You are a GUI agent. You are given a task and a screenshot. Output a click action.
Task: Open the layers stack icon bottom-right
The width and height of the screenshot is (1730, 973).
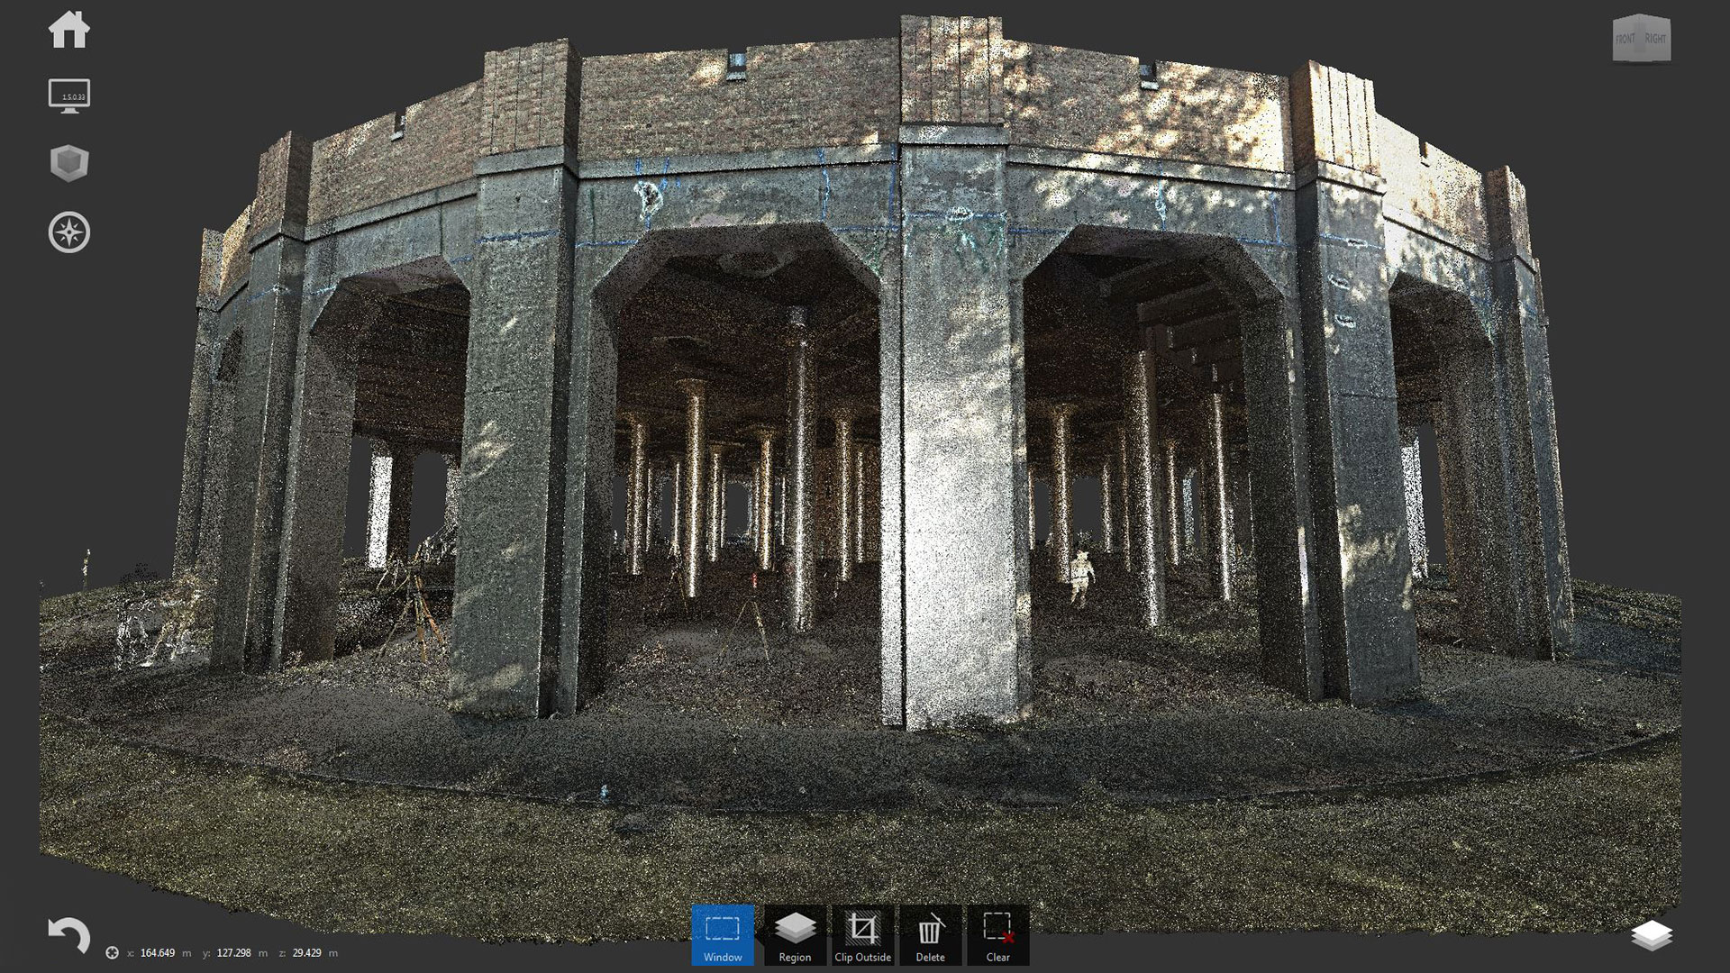tap(1651, 935)
